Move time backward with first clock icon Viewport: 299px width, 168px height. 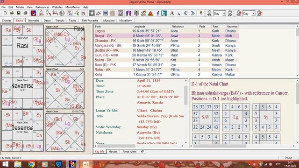click(209, 13)
